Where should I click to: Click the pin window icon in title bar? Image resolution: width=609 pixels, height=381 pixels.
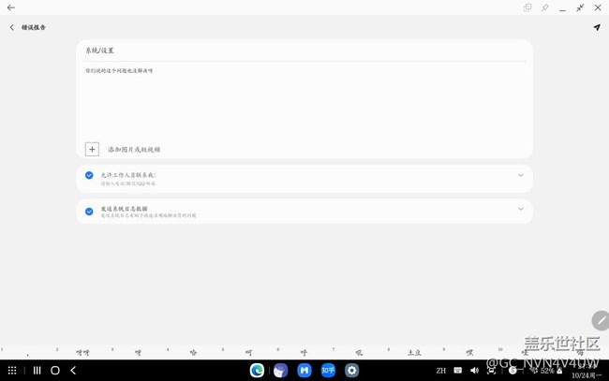pyautogui.click(x=544, y=7)
